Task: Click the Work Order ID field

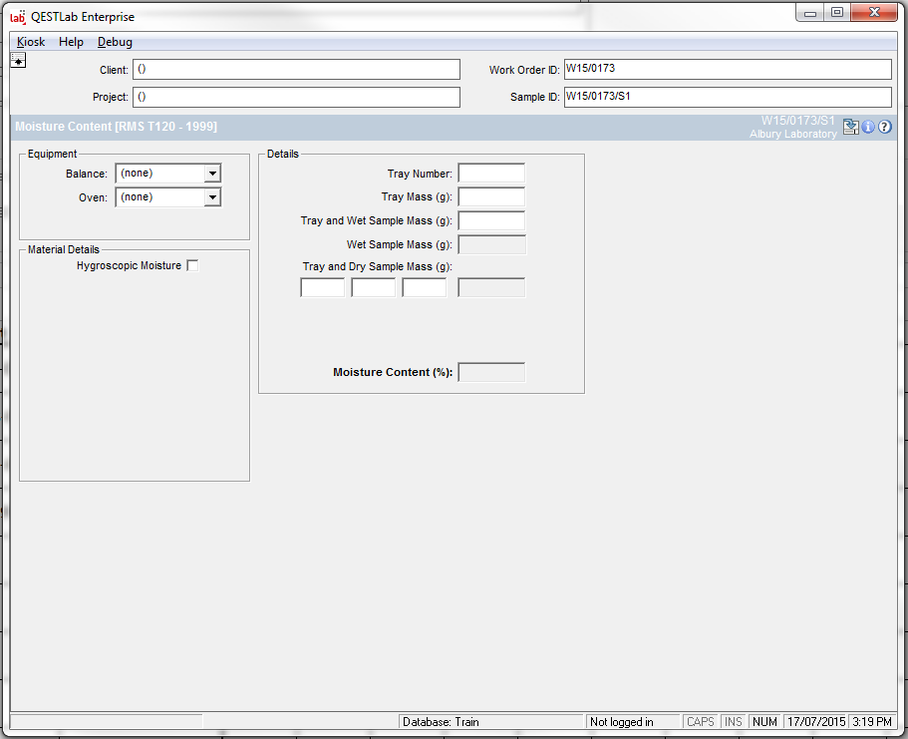Action: pos(727,70)
